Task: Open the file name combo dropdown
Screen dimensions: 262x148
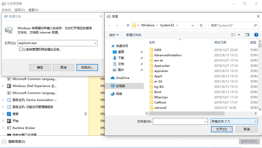Action: [x=205, y=122]
